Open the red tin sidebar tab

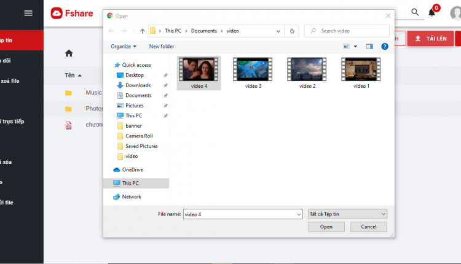pos(22,41)
